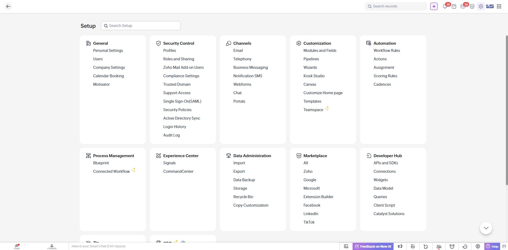Open the alarm clock reminders icon
508x250 pixels.
click(x=452, y=246)
